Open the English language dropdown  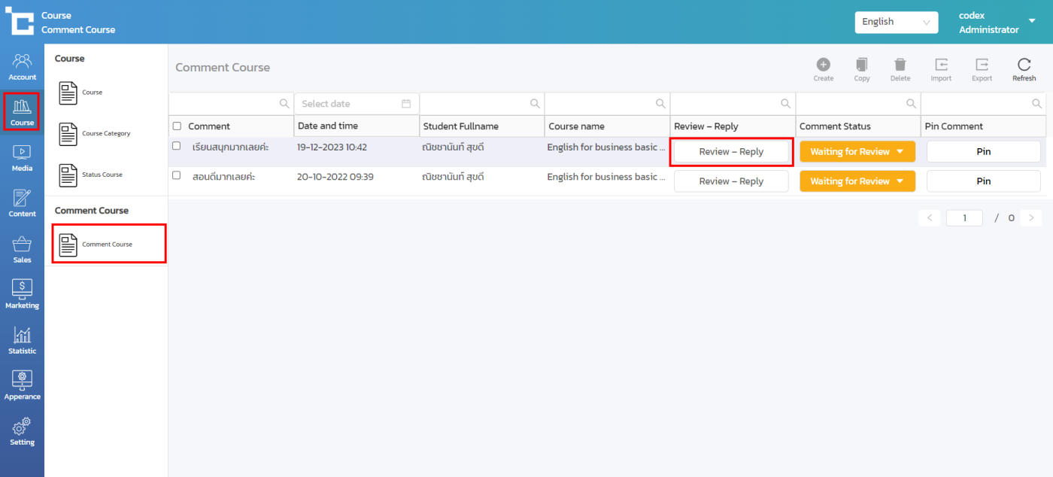coord(896,22)
